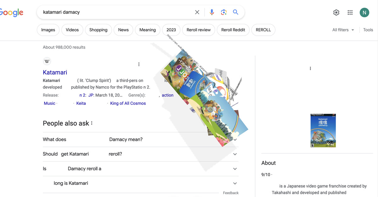
Task: Open the account avatar labeled N
Action: point(364,13)
